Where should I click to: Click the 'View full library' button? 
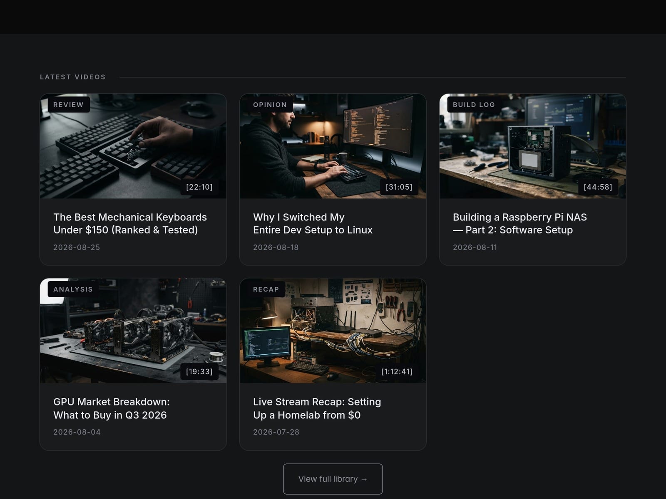click(333, 479)
